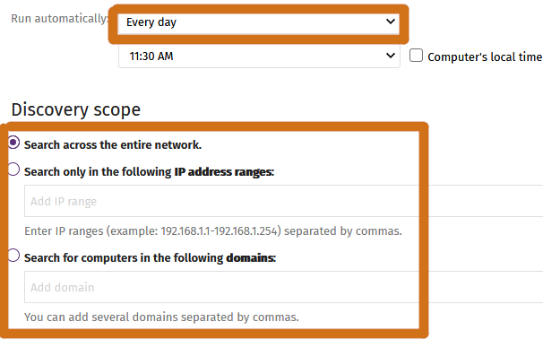Select 'Search only in the following IP address ranges'

13,169
